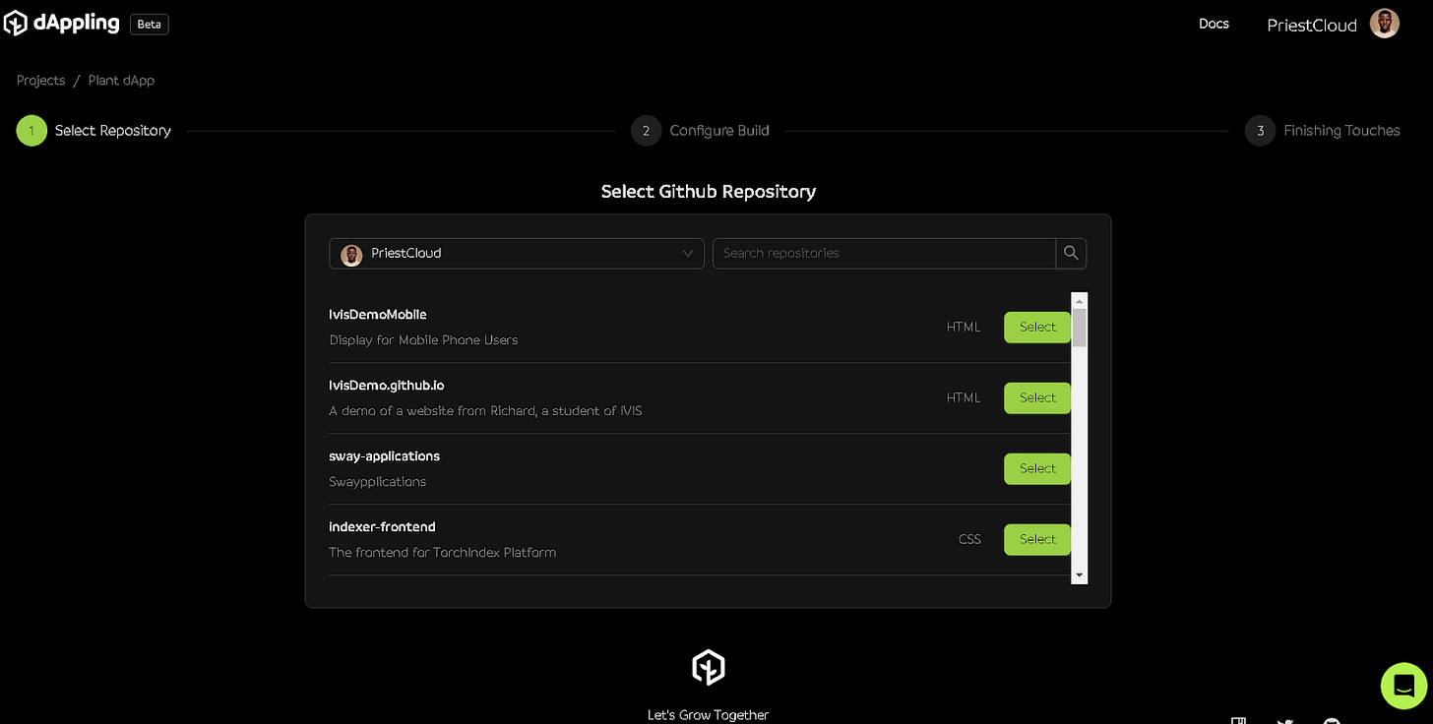1433x724 pixels.
Task: Click the dAppling logo in header
Action: [61, 24]
